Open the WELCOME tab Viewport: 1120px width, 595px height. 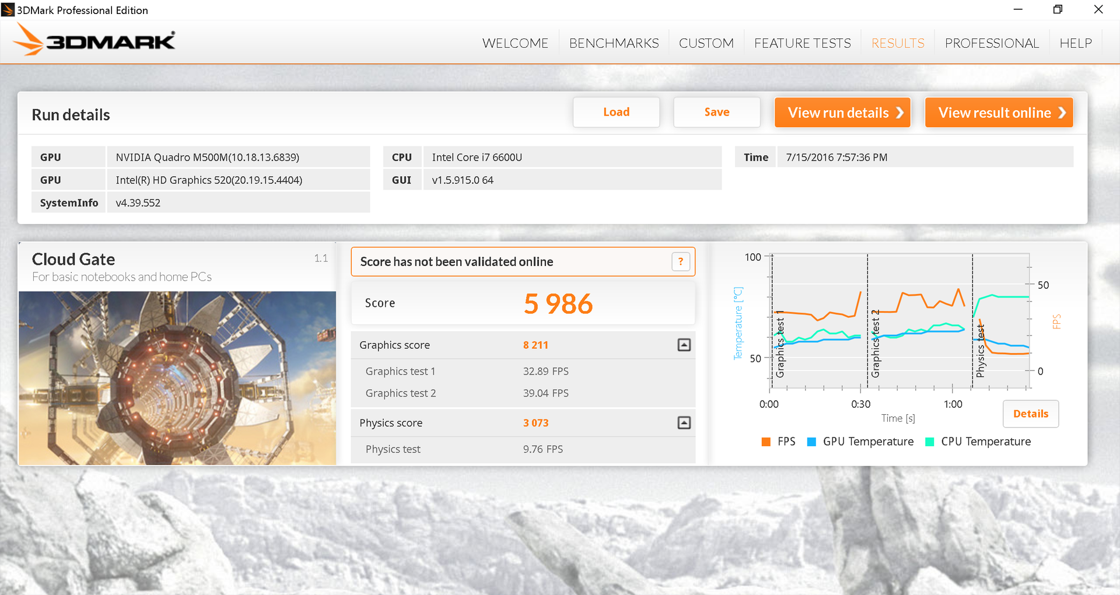[x=515, y=43]
